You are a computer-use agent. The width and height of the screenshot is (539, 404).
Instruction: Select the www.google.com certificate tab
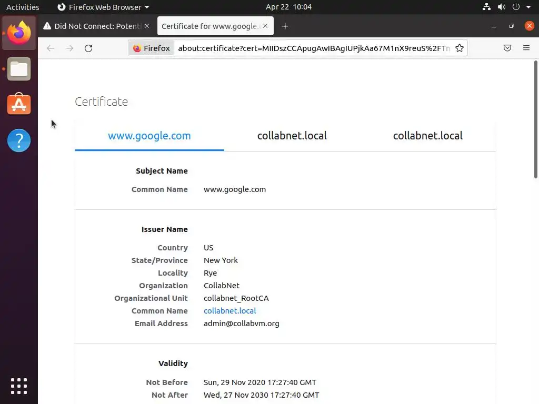click(x=149, y=136)
